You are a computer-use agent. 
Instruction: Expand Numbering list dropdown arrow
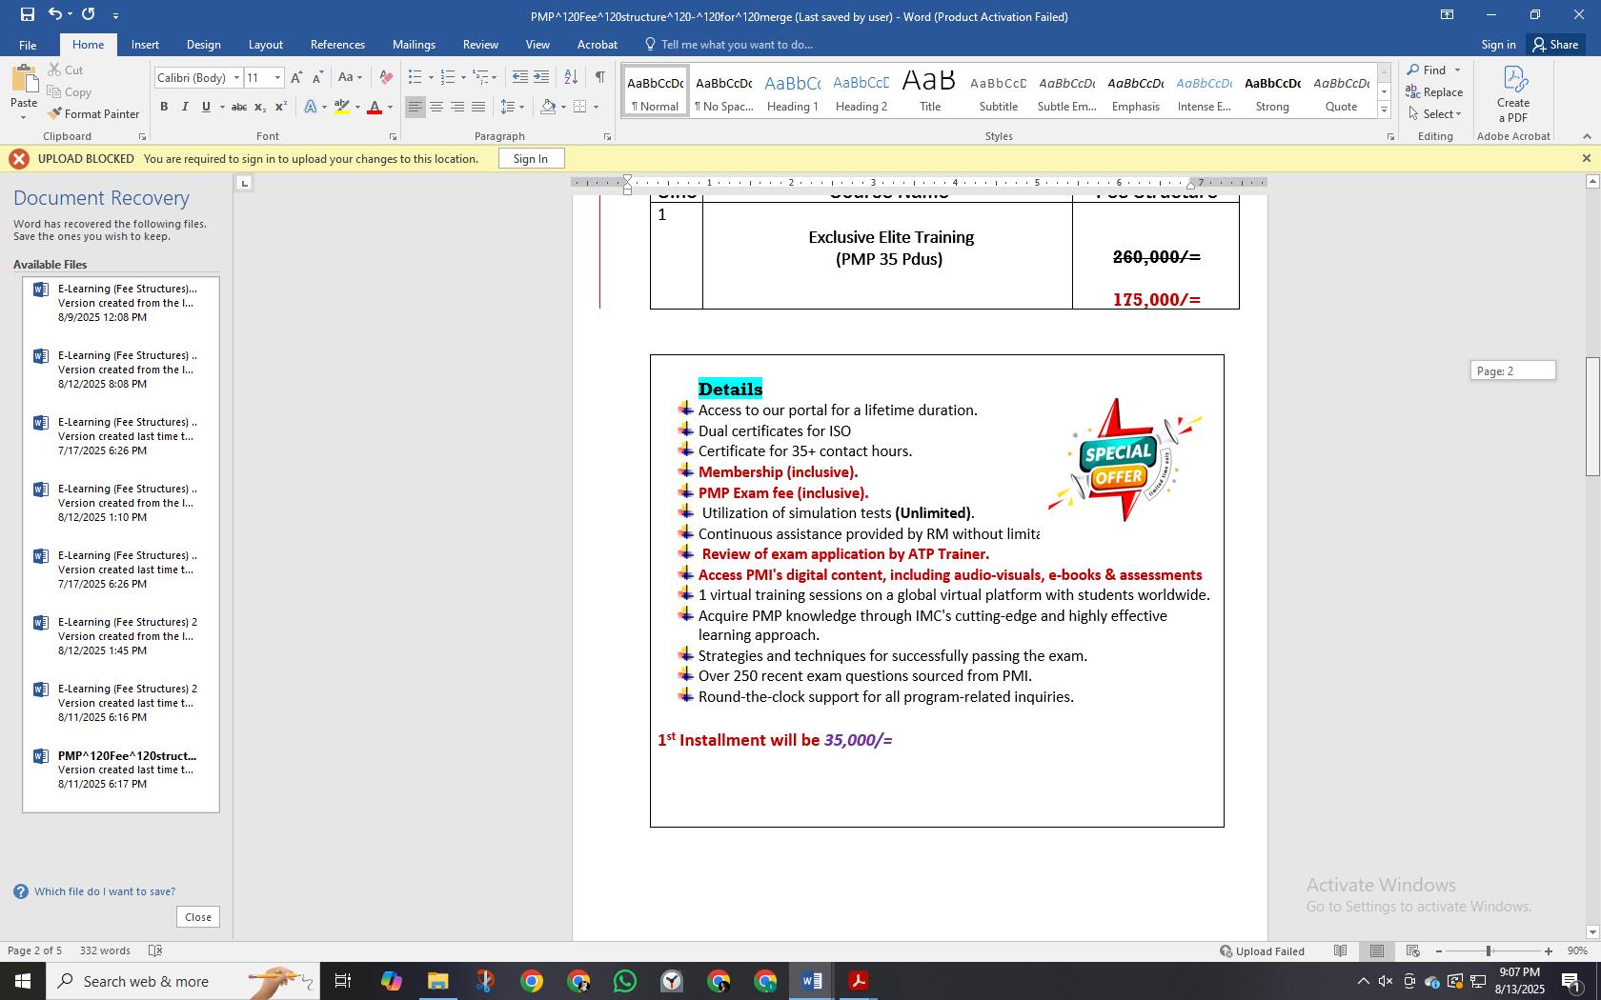pyautogui.click(x=463, y=78)
